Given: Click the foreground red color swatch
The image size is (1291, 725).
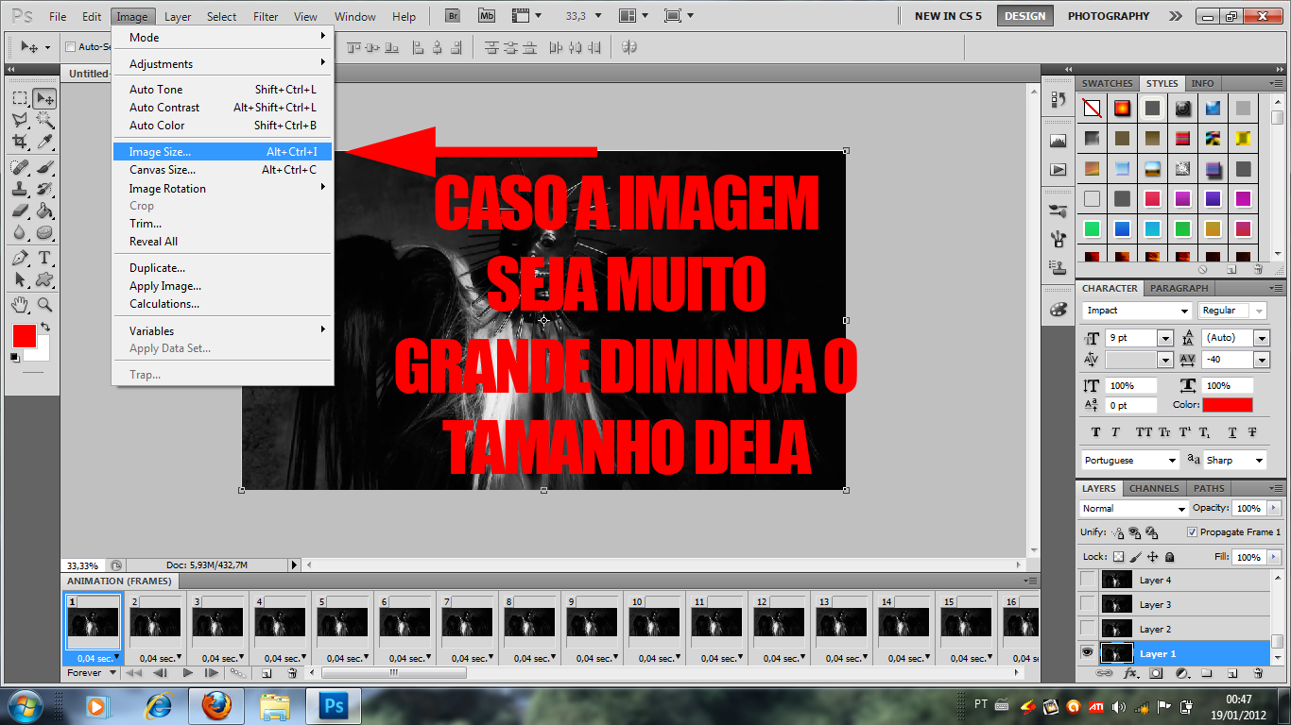Looking at the screenshot, I should click(x=24, y=335).
